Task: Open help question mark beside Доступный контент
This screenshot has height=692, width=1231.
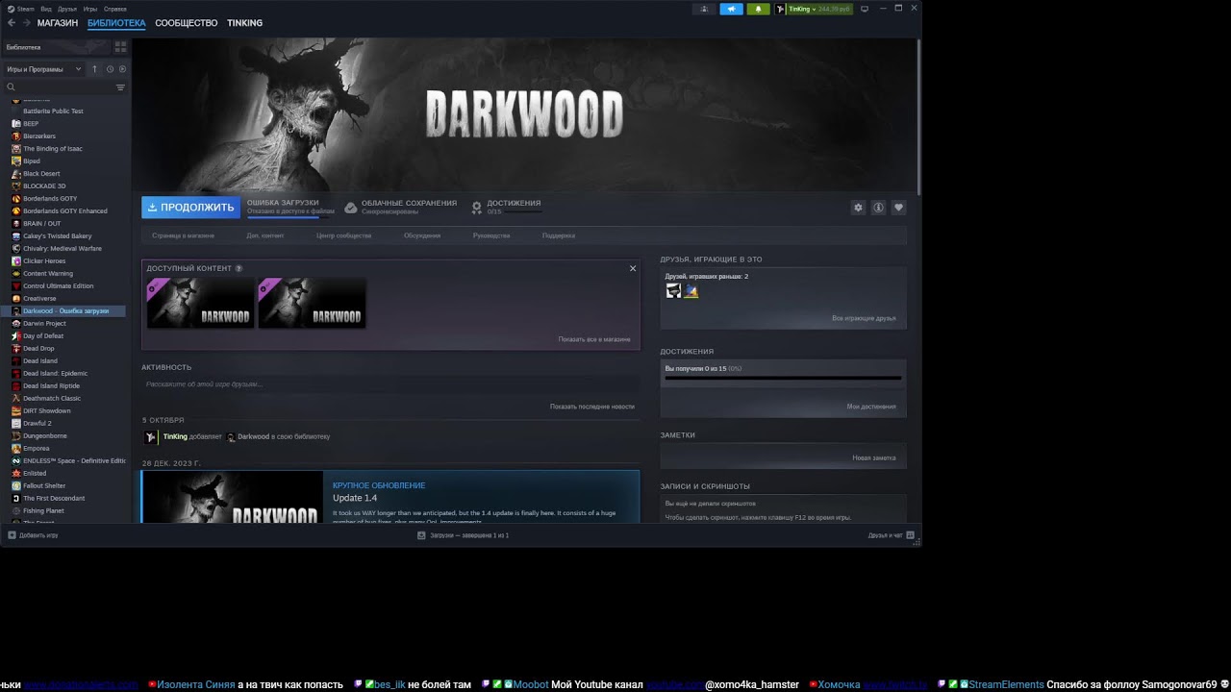Action: pos(239,268)
